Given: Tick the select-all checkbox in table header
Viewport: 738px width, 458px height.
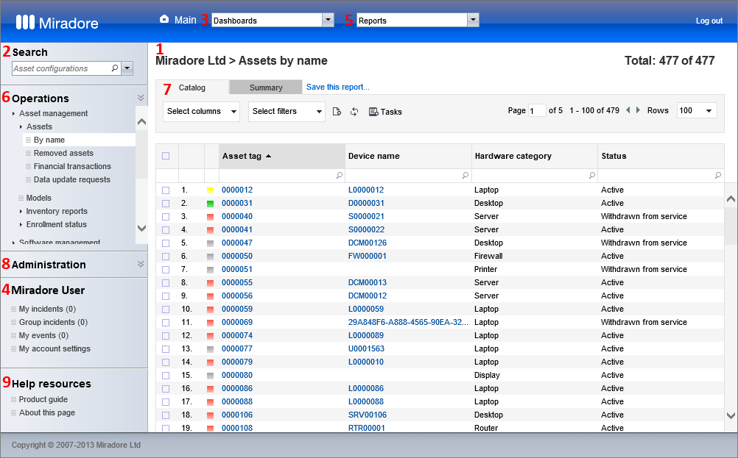Looking at the screenshot, I should [x=166, y=156].
